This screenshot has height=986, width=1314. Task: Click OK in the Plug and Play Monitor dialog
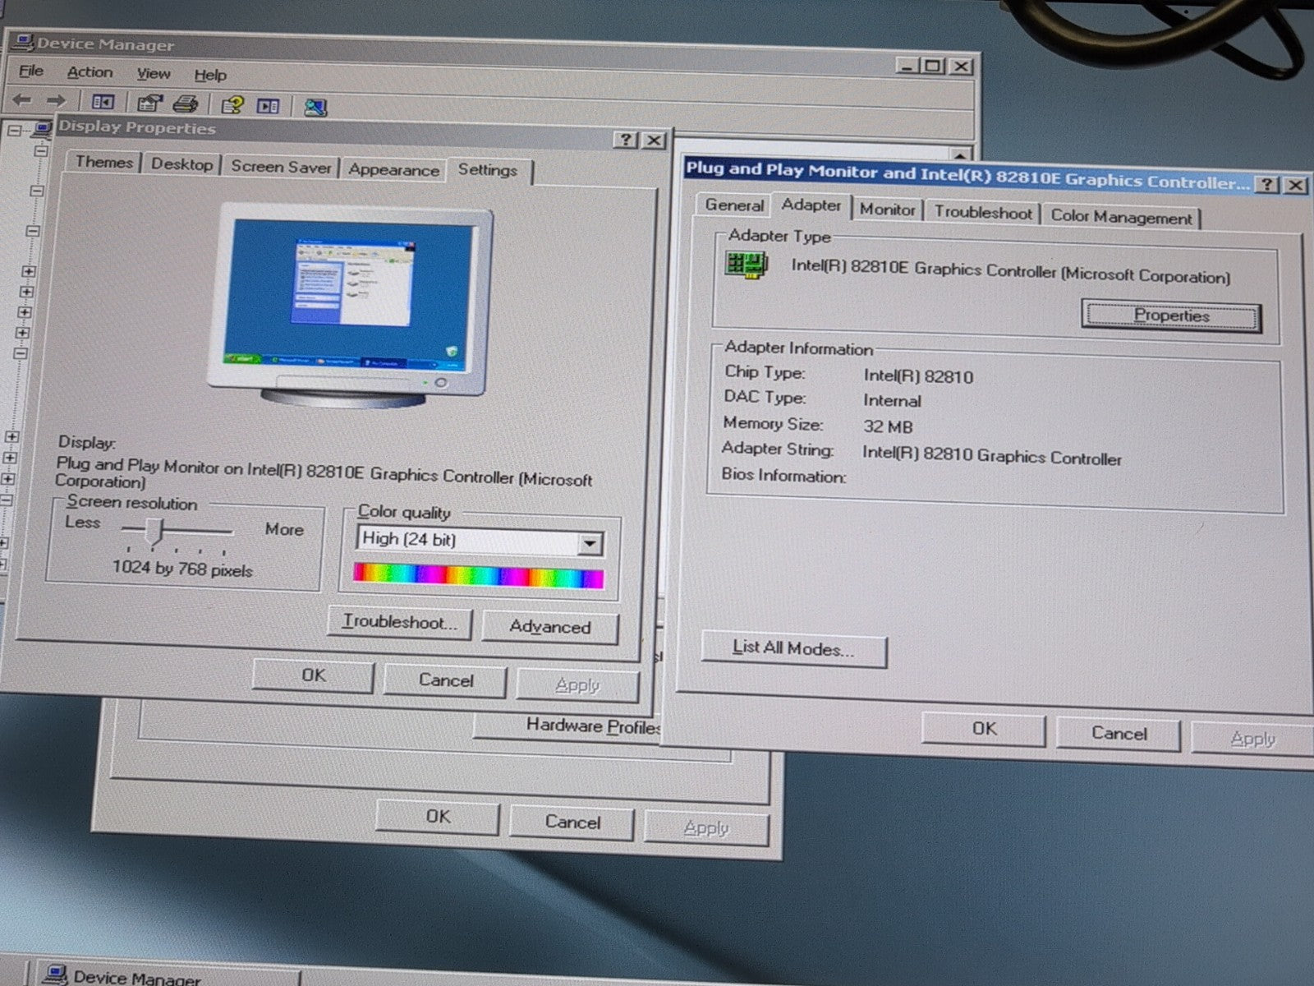[x=984, y=729]
